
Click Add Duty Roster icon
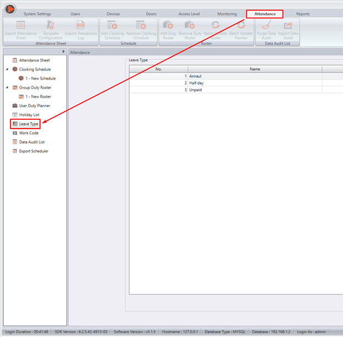168,25
